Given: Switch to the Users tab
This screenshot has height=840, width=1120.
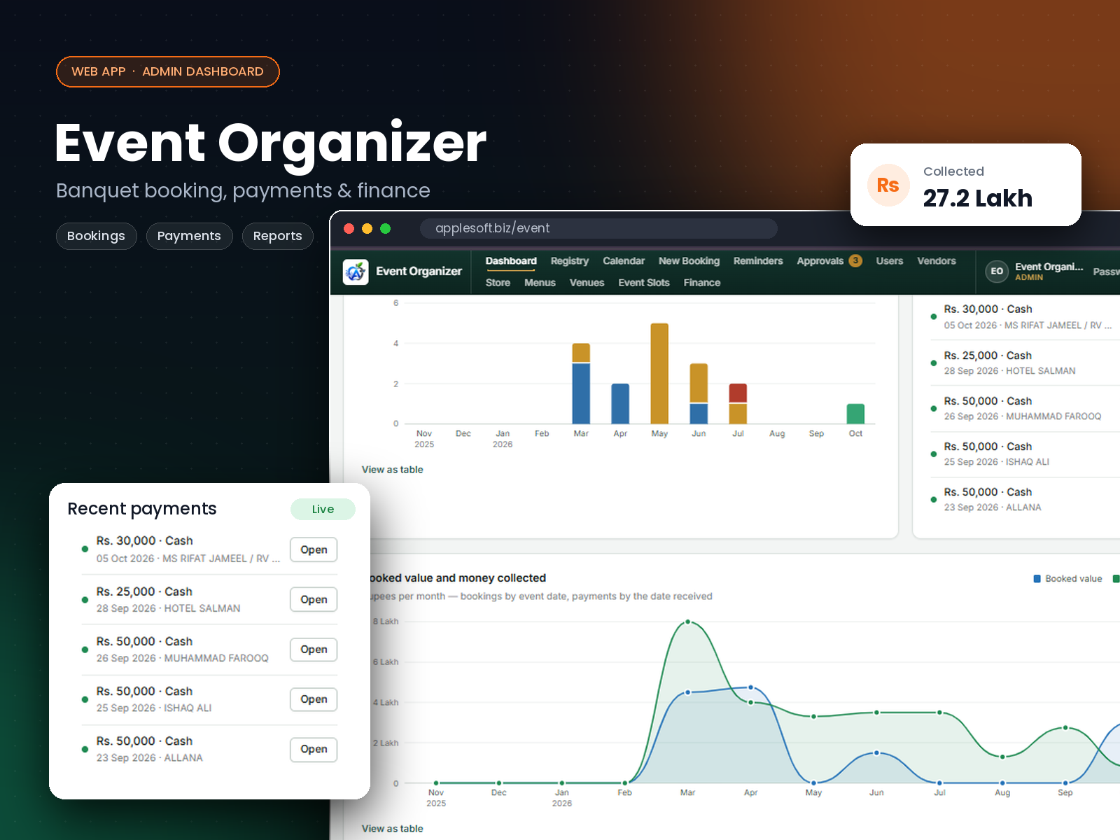Looking at the screenshot, I should pos(890,261).
